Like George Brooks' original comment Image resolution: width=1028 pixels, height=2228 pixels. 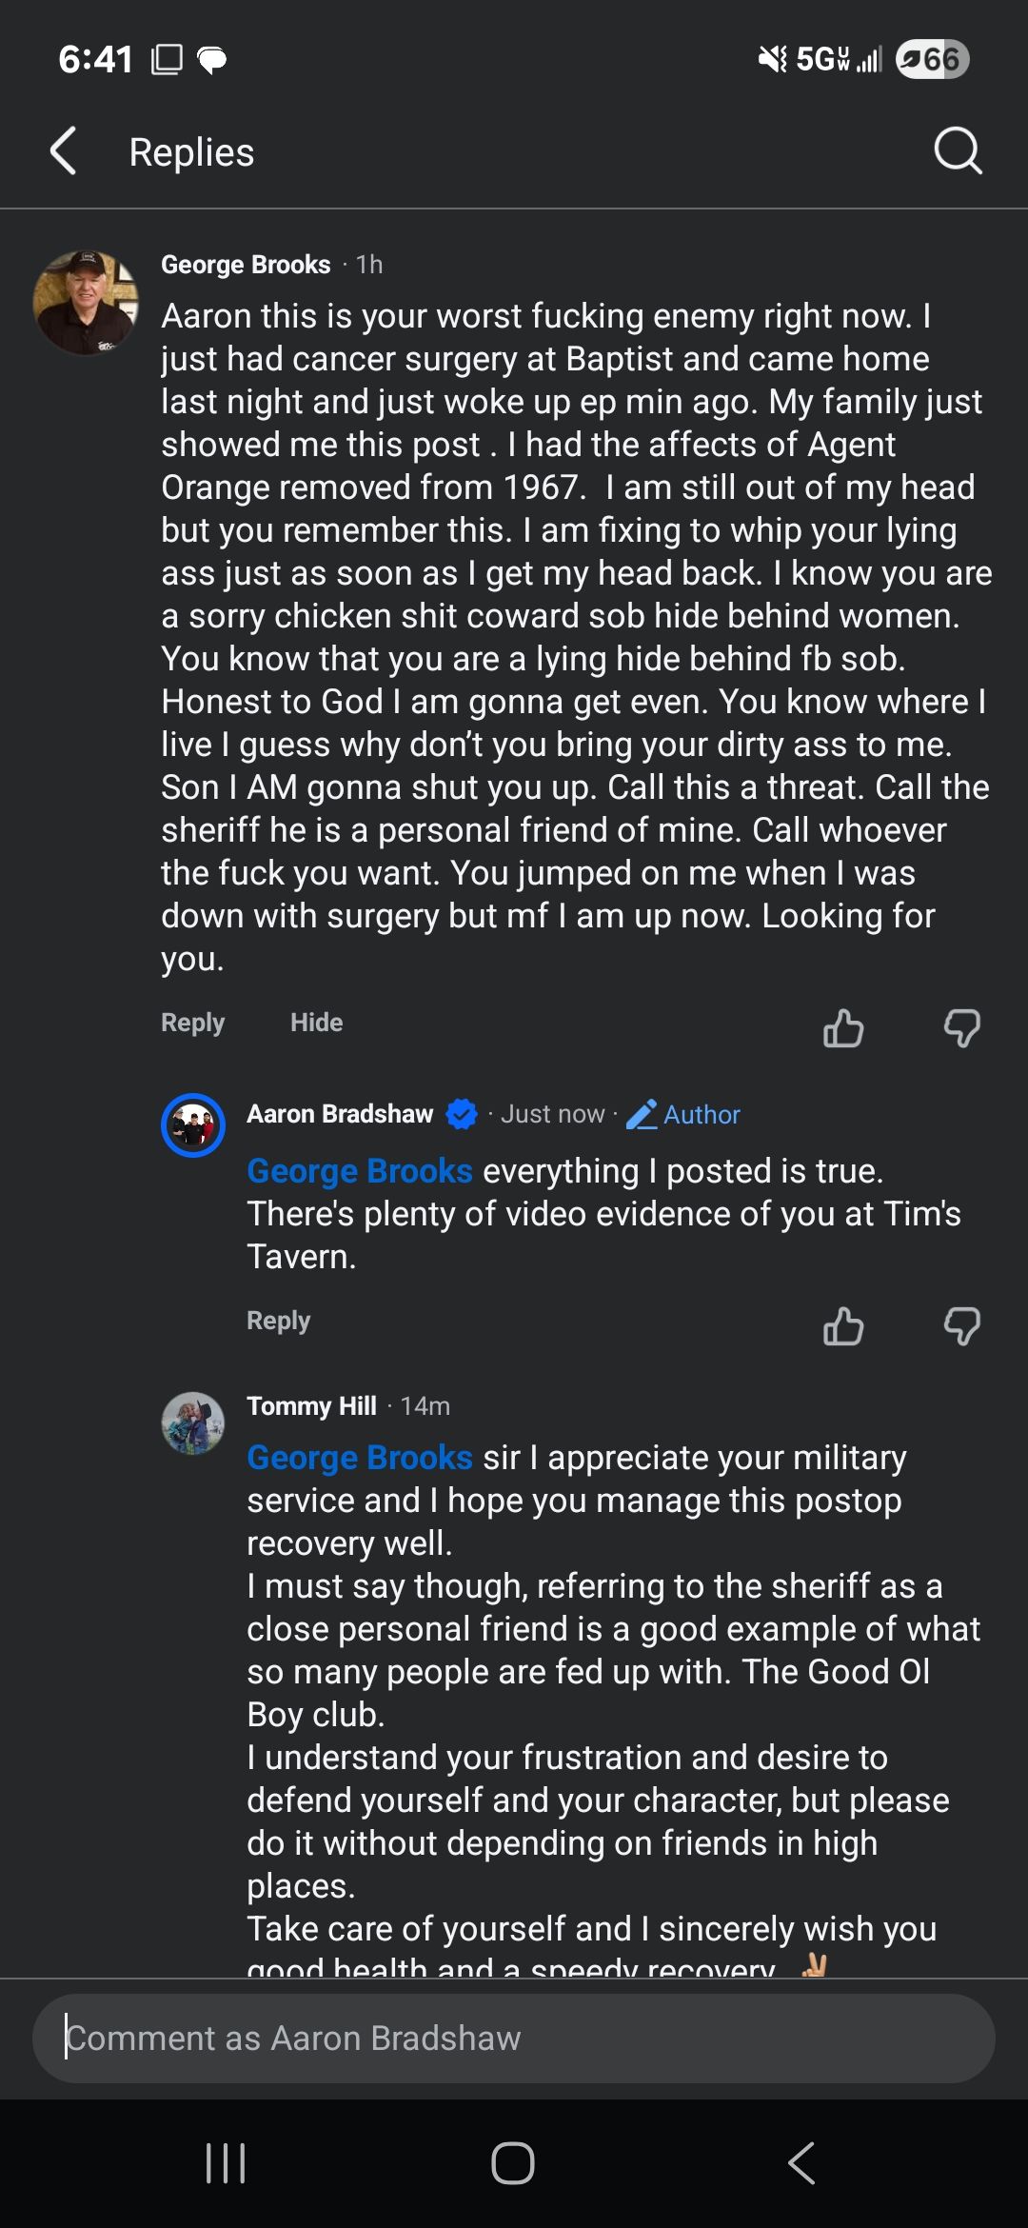click(843, 1027)
